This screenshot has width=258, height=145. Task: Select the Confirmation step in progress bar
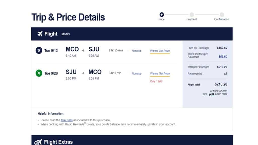[222, 15]
